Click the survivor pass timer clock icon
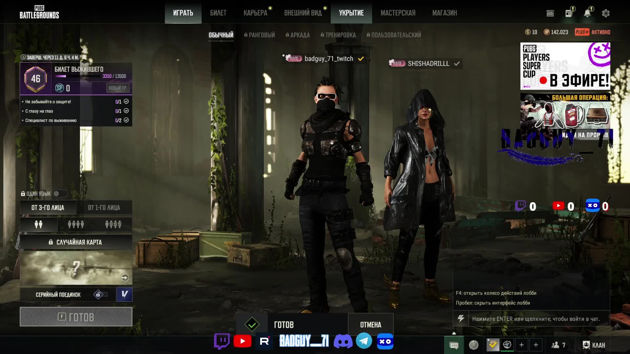This screenshot has width=630, height=354. 23,57
